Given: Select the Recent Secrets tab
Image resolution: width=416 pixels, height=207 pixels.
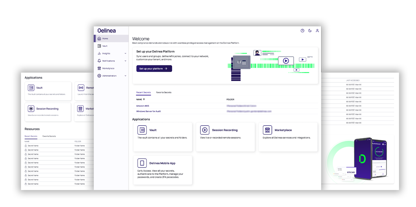Looking at the screenshot, I should (x=143, y=92).
